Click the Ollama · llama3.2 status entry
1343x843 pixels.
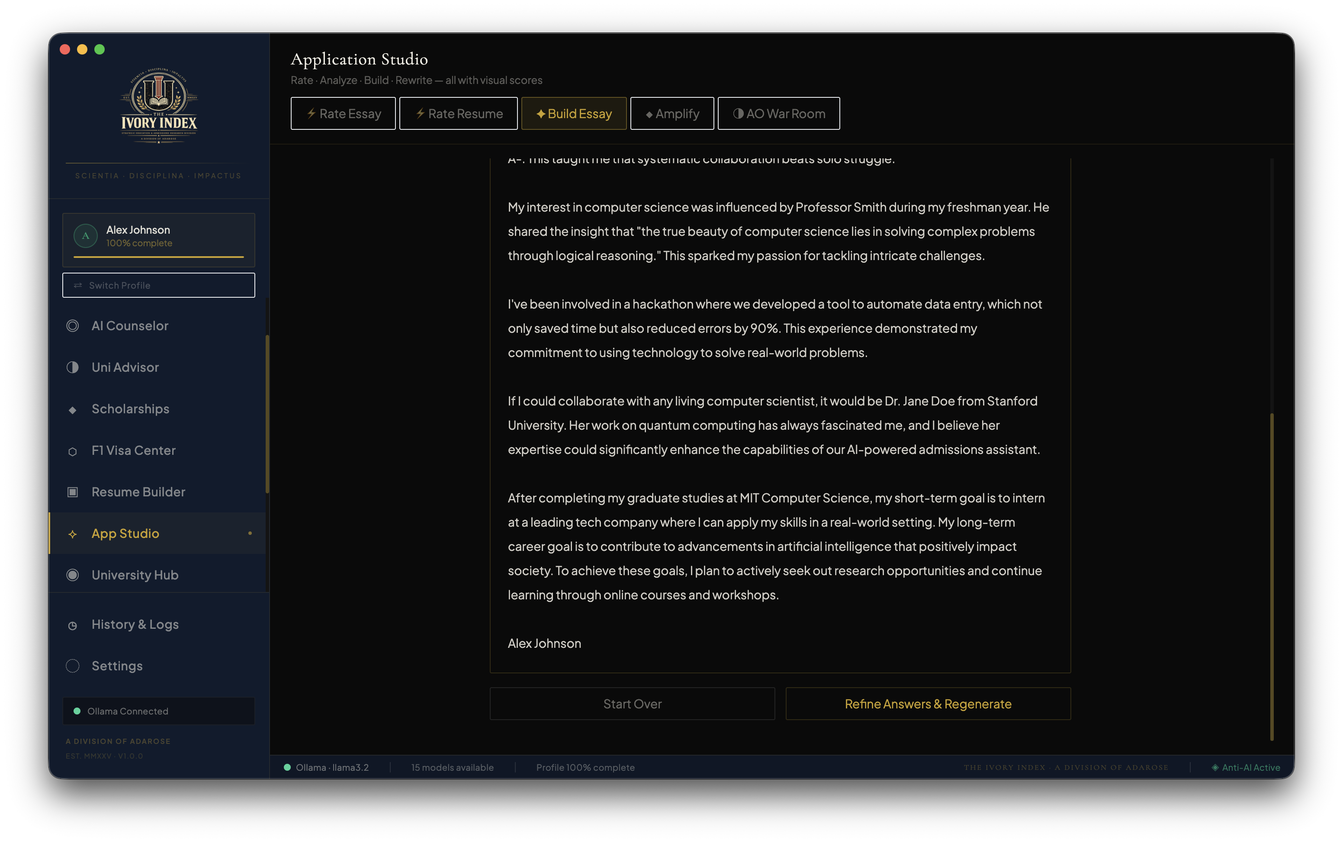326,767
